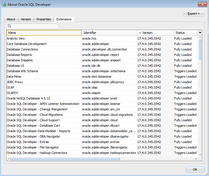Sort by the Status column header
209x176 pixels.
click(185, 33)
